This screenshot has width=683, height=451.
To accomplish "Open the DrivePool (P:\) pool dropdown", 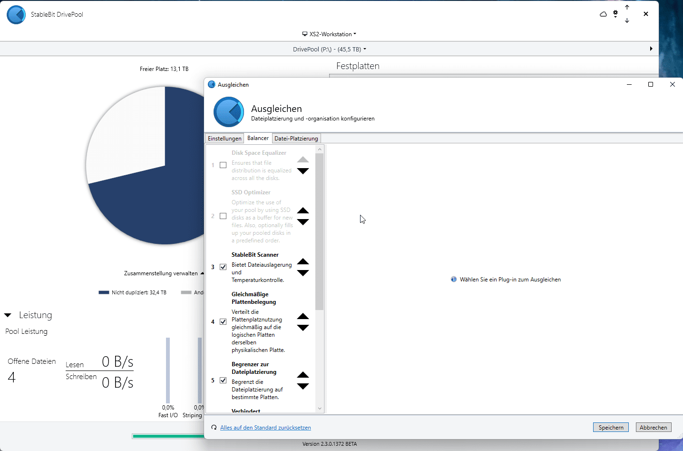I will pyautogui.click(x=329, y=49).
